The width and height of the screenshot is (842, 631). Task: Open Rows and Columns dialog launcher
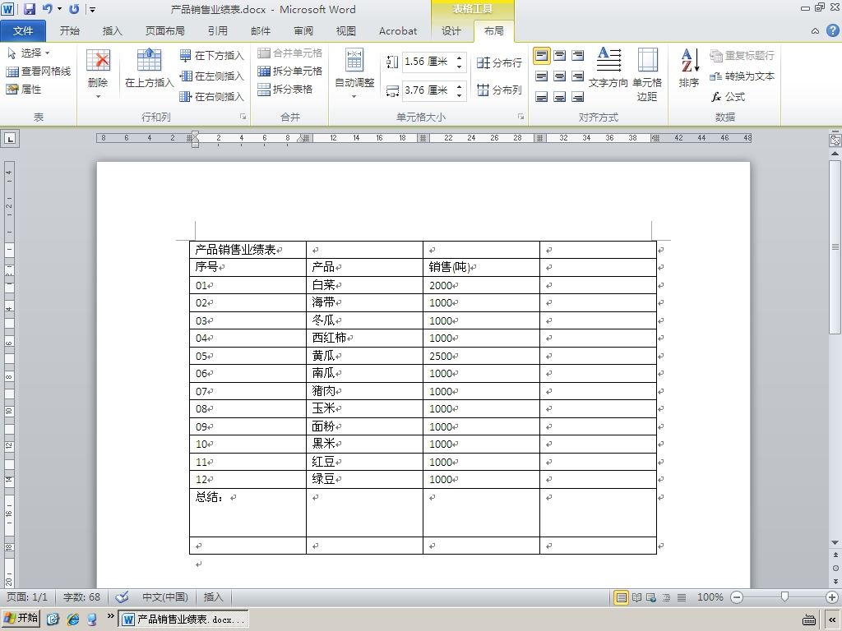(x=243, y=117)
